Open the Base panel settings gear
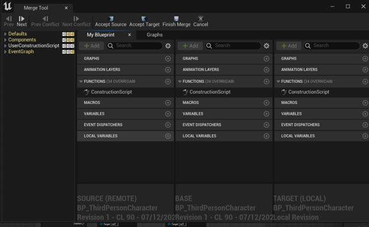Image resolution: width=369 pixels, height=227 pixels. [x=266, y=46]
